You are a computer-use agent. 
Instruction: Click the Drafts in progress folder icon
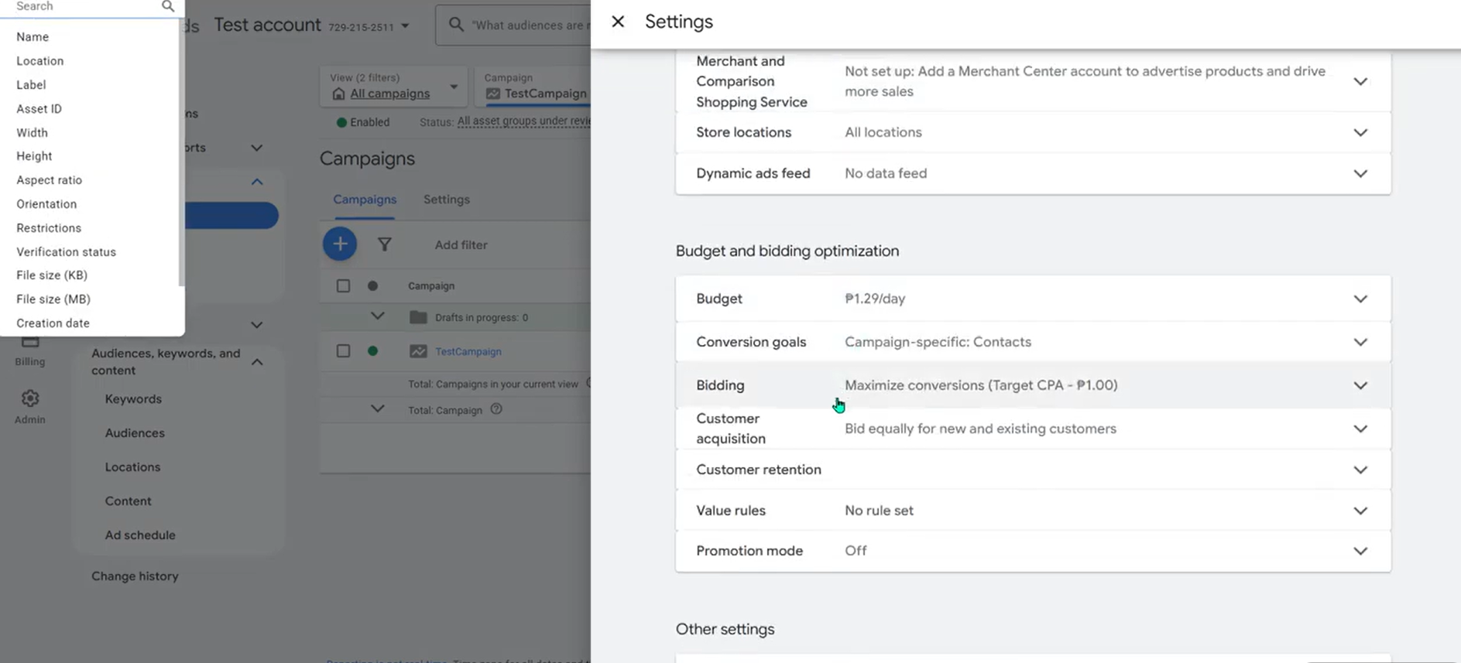[x=418, y=317]
